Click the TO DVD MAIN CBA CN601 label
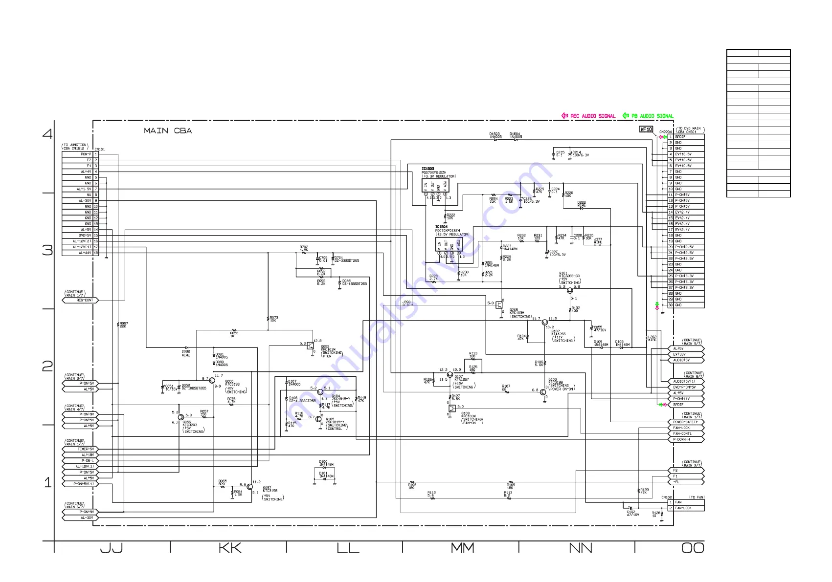 tap(690, 130)
